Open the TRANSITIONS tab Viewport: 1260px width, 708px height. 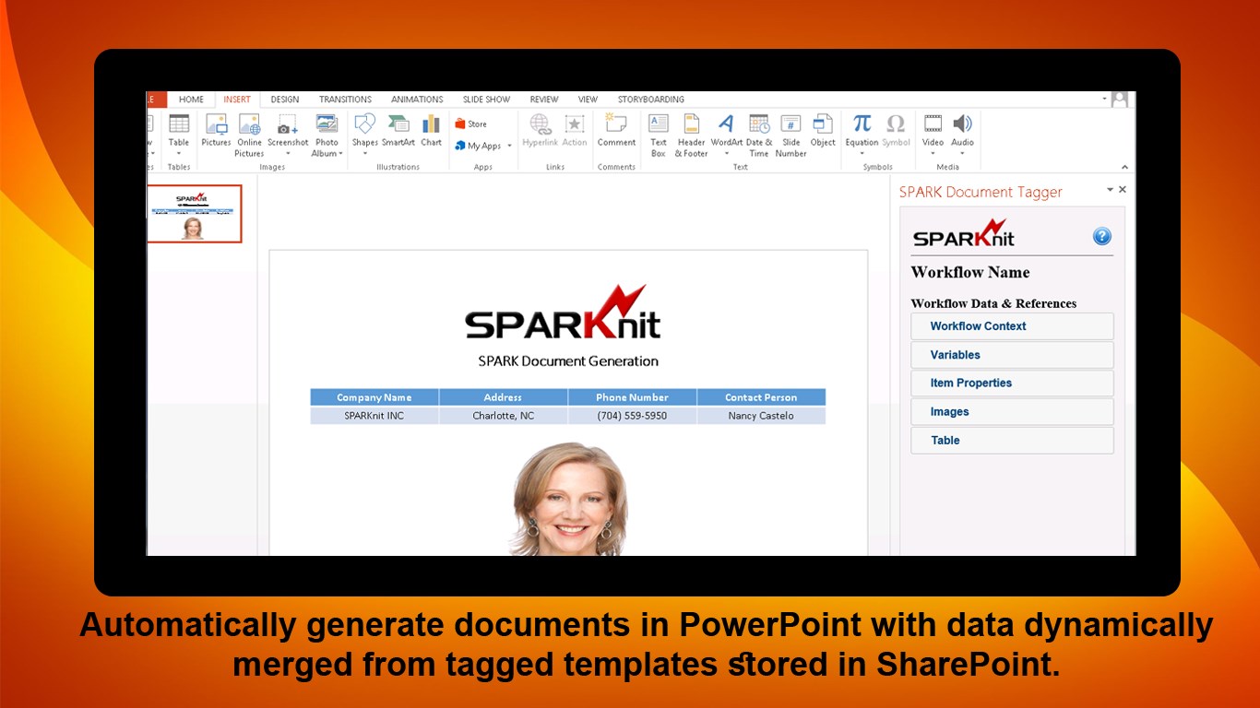pyautogui.click(x=345, y=100)
